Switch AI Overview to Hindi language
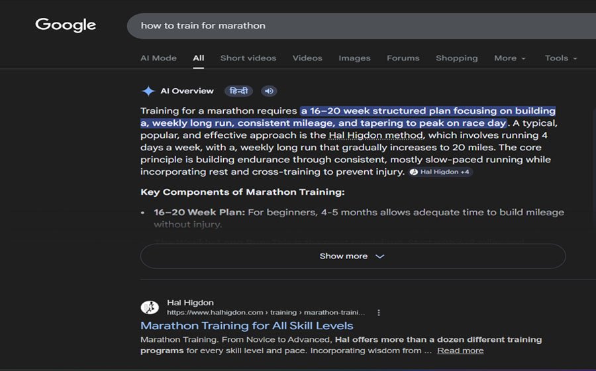Screen dimensions: 596x371 (x=238, y=91)
